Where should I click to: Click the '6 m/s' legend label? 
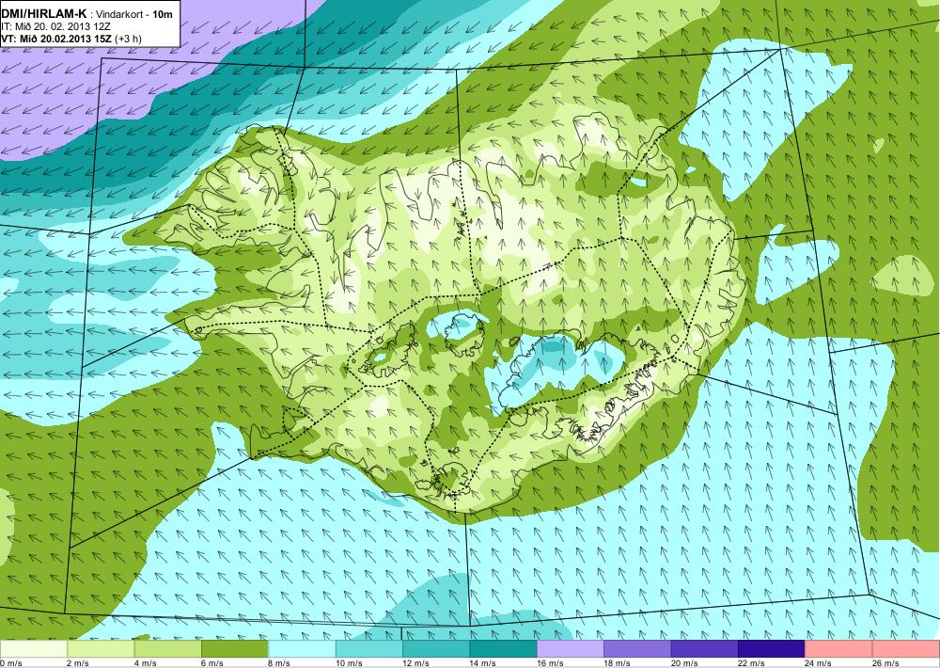pos(212,663)
